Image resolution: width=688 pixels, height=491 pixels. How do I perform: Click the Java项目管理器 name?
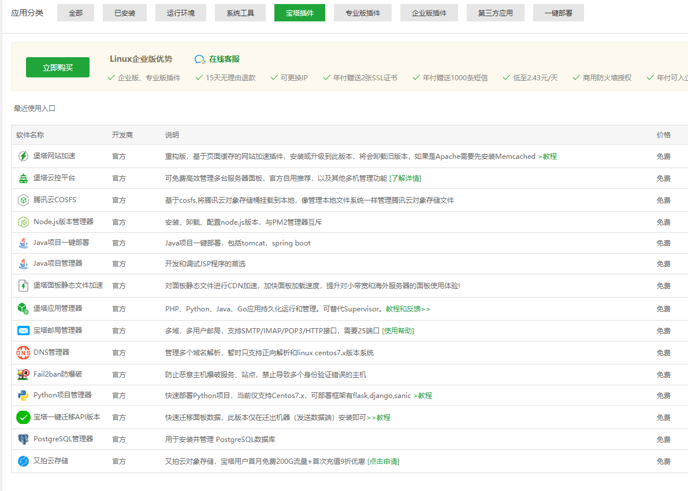click(x=58, y=263)
